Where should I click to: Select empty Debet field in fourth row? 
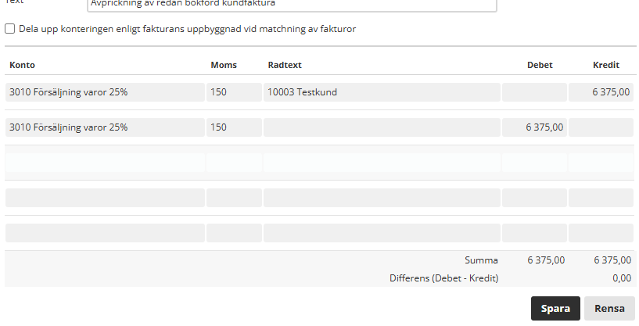point(534,198)
